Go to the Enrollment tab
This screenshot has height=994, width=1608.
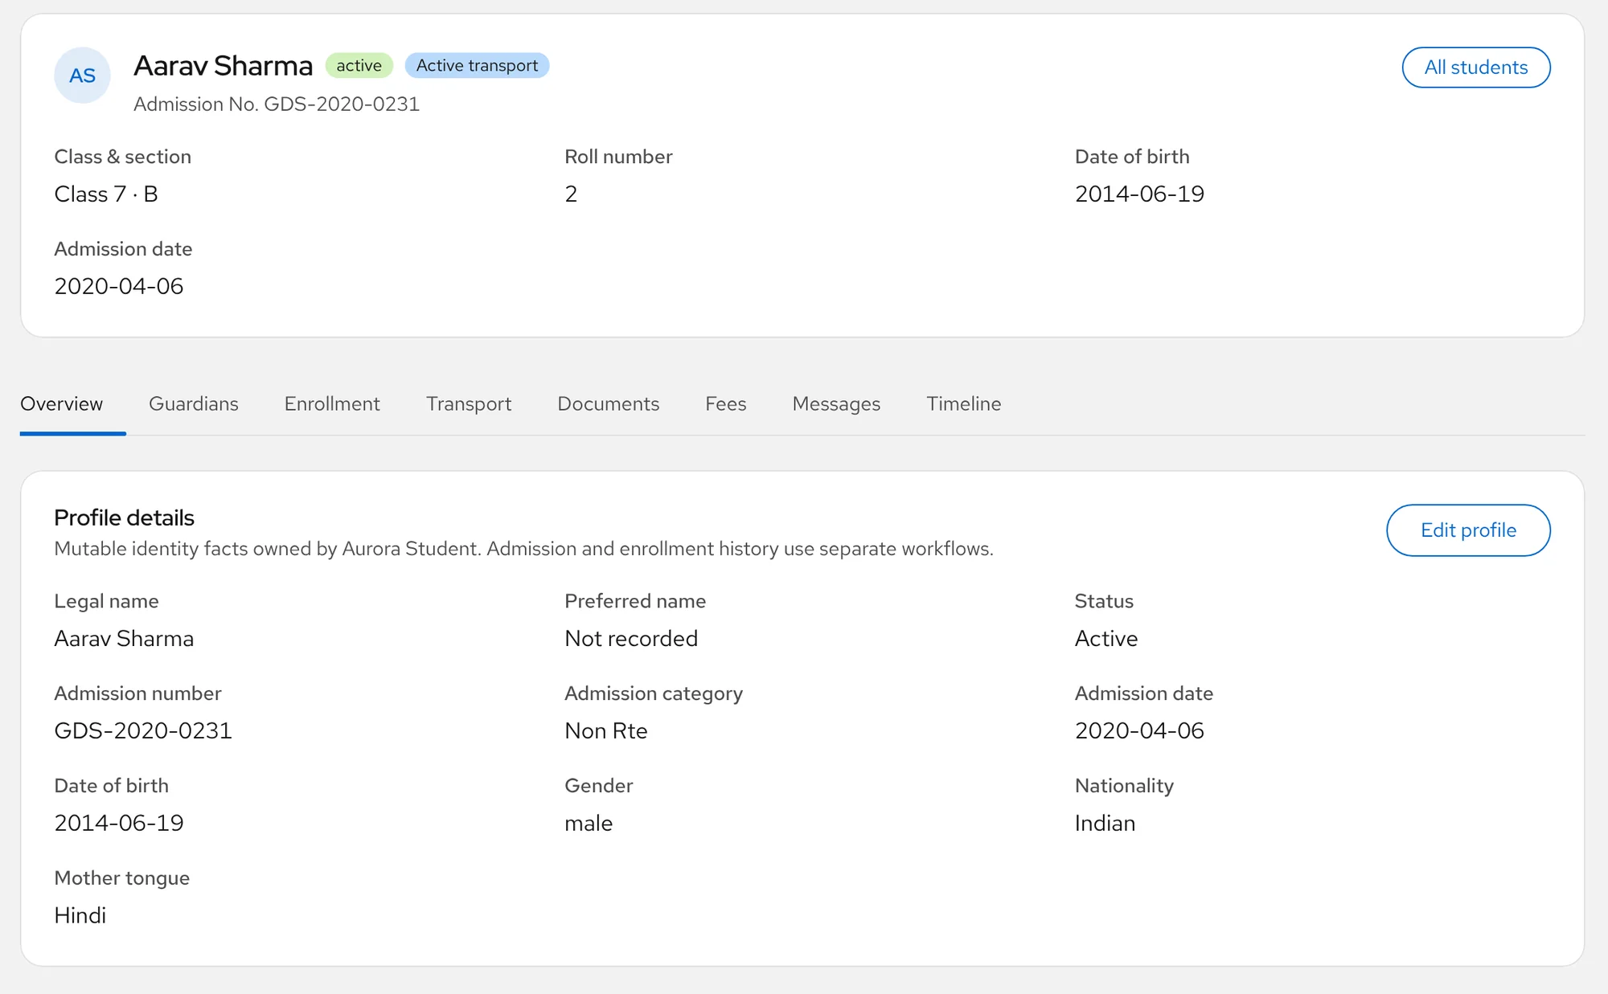click(x=332, y=403)
